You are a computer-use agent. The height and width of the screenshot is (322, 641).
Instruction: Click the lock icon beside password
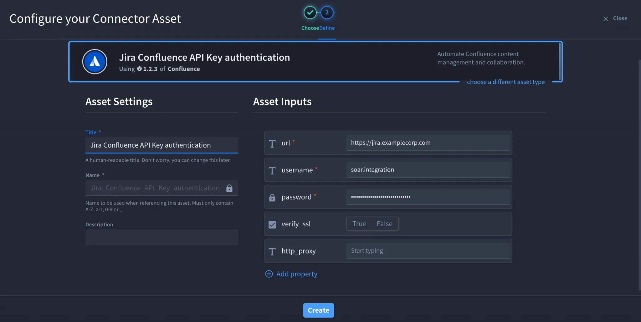point(272,198)
